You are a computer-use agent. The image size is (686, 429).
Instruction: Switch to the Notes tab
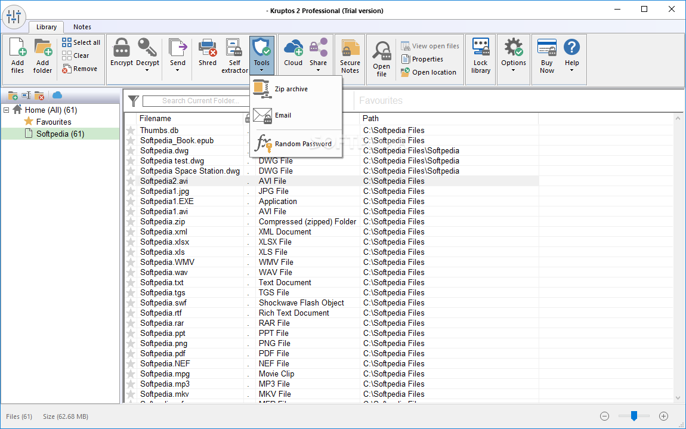[x=82, y=27]
